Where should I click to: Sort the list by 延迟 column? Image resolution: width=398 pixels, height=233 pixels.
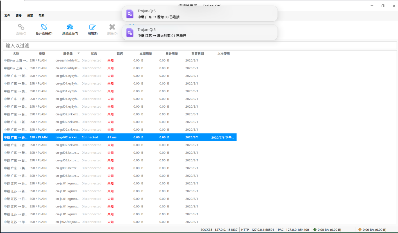pyautogui.click(x=120, y=54)
